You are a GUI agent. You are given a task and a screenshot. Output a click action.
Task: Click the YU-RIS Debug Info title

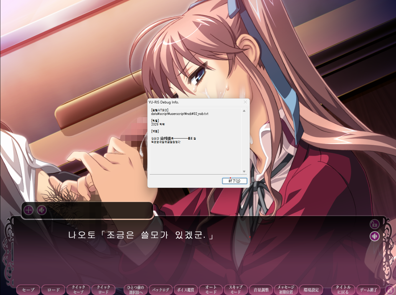pos(164,102)
